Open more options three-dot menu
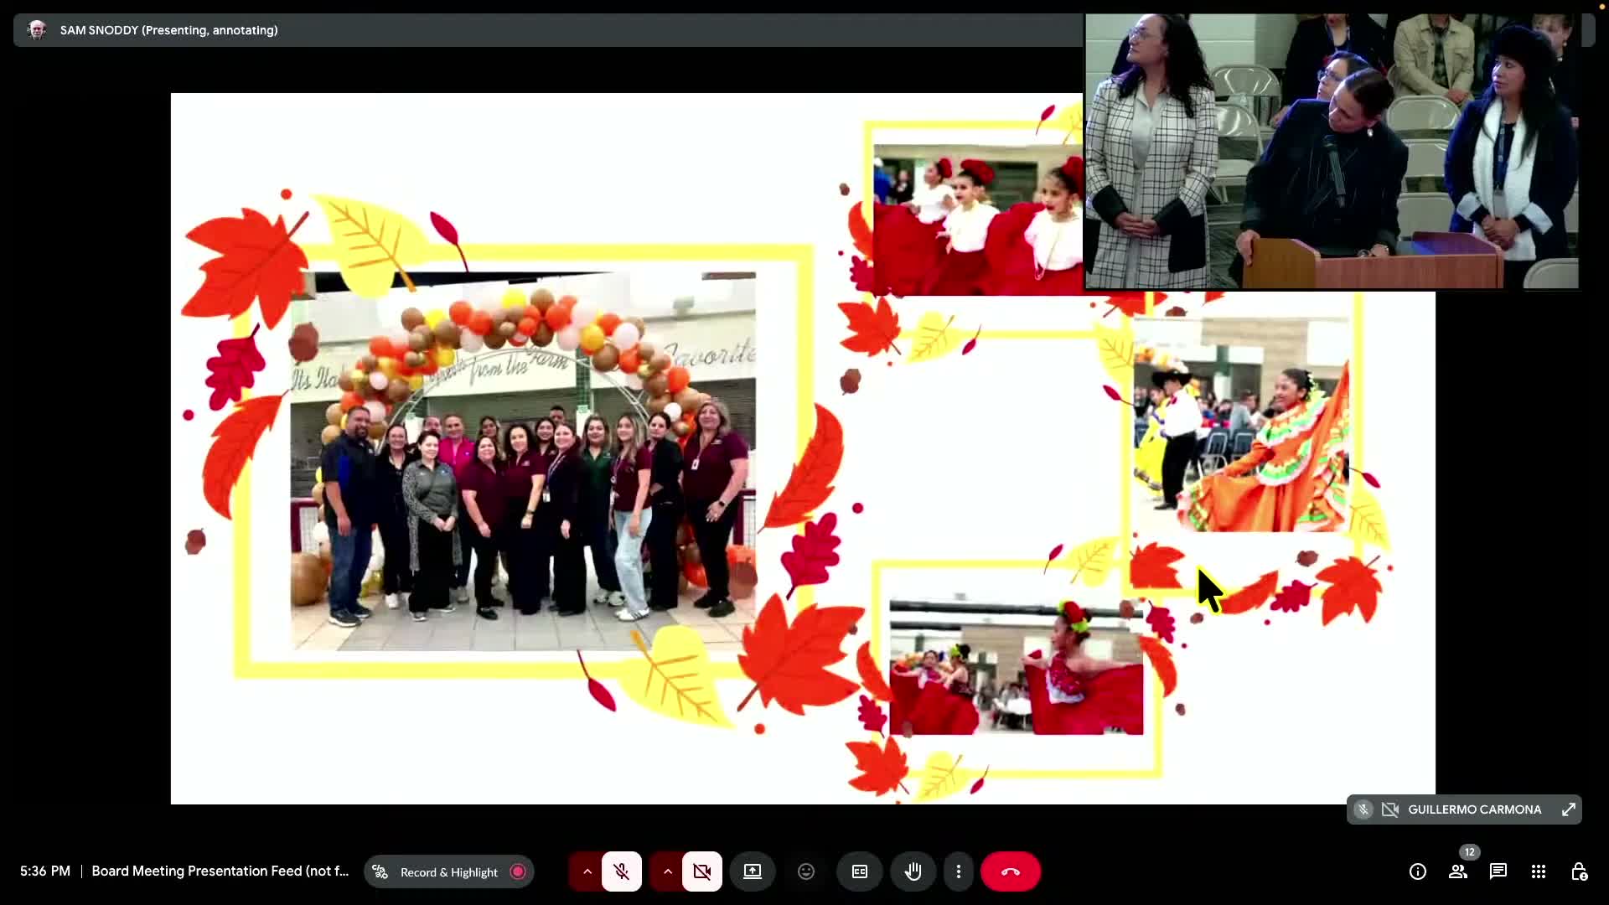The height and width of the screenshot is (905, 1609). coord(959,871)
